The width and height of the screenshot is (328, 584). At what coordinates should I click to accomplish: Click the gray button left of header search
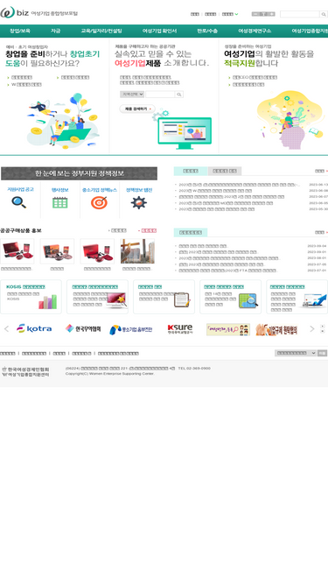263,14
